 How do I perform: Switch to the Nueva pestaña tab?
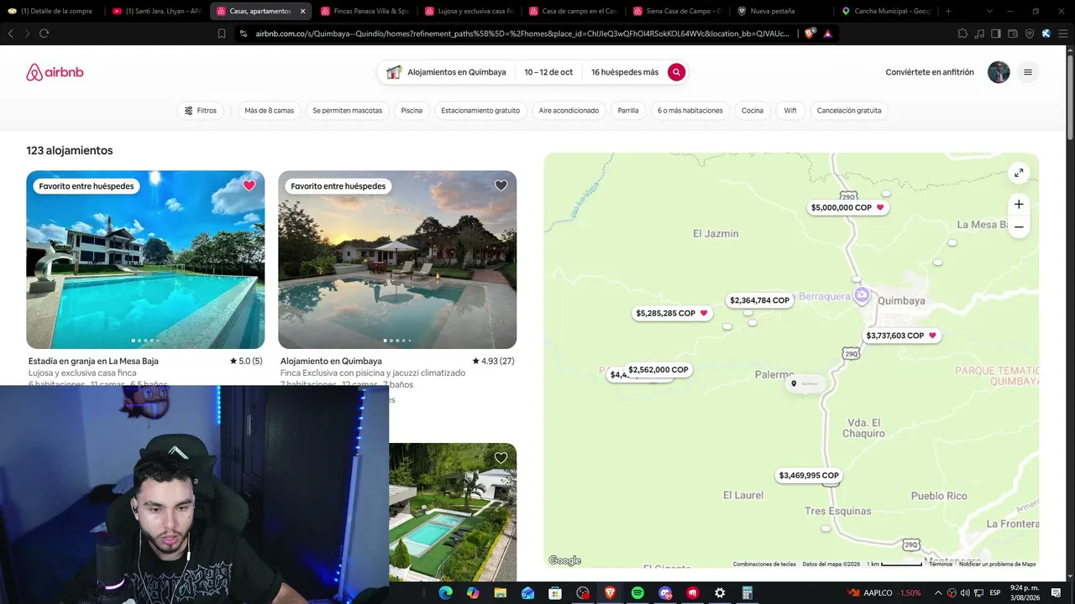(781, 11)
